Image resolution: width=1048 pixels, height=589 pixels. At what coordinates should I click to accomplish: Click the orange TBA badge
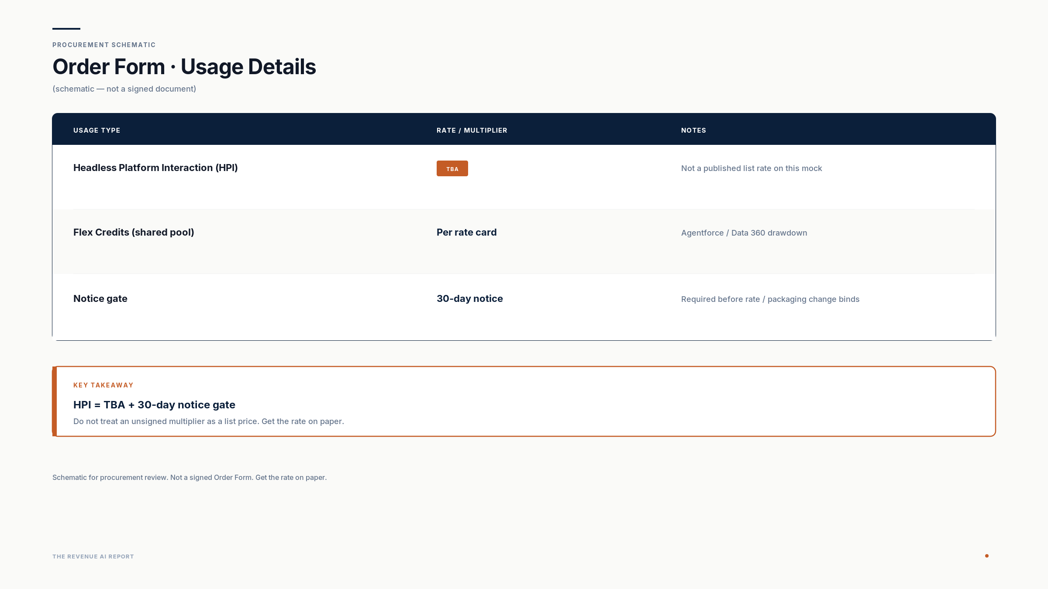452,168
